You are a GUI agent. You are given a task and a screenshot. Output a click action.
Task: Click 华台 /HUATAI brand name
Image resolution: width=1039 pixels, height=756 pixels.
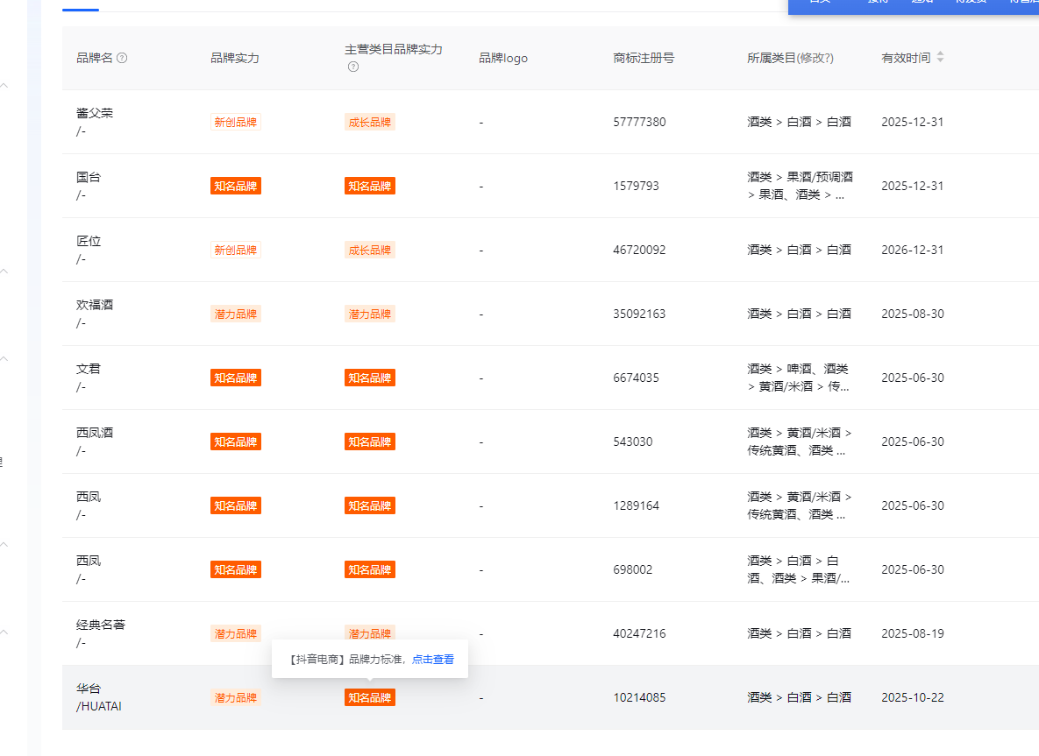coord(98,697)
